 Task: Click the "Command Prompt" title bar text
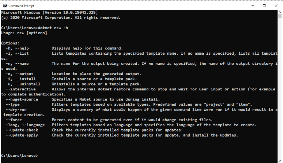pos(21,6)
